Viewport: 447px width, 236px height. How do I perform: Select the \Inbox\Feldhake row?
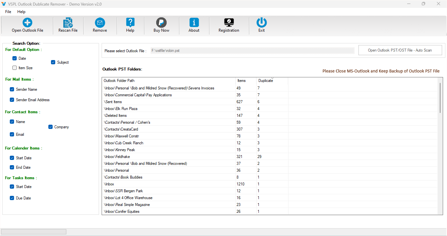click(x=270, y=157)
